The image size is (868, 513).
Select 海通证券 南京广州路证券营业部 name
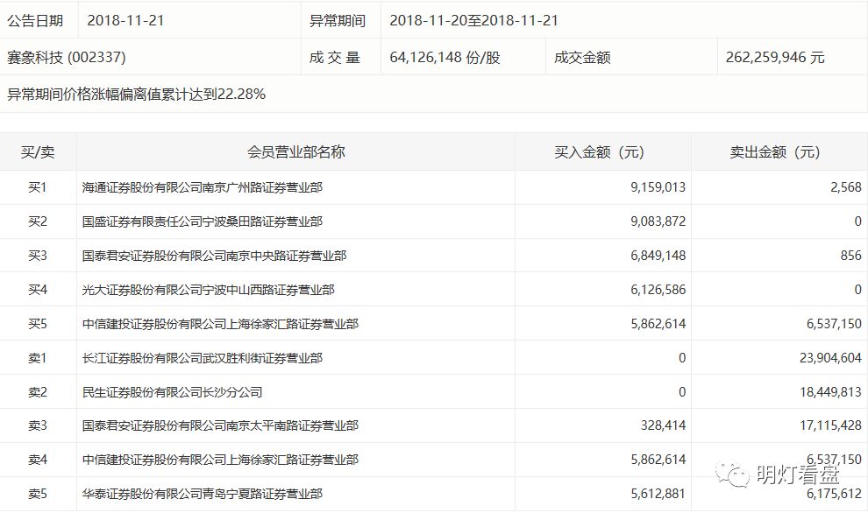pos(202,188)
